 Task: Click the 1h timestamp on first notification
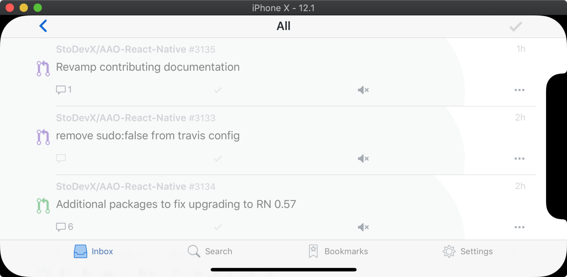(521, 49)
